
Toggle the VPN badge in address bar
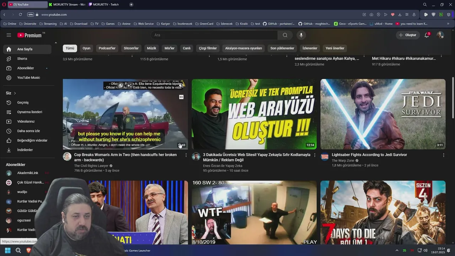pos(31,15)
